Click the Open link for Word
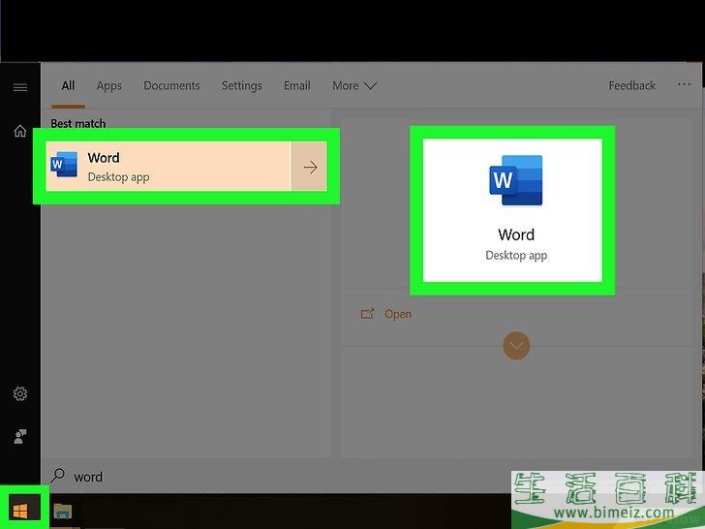 coord(397,314)
